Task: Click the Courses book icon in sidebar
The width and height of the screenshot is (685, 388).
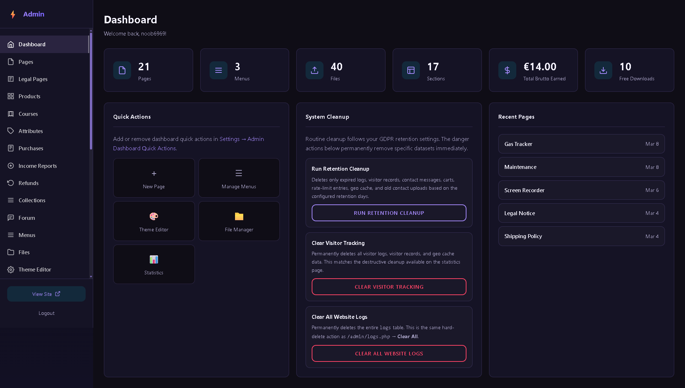Action: pyautogui.click(x=11, y=114)
